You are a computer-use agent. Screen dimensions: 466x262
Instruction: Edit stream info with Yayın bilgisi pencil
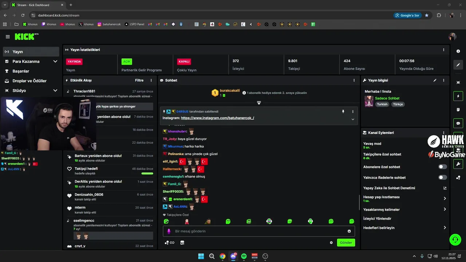point(435,80)
